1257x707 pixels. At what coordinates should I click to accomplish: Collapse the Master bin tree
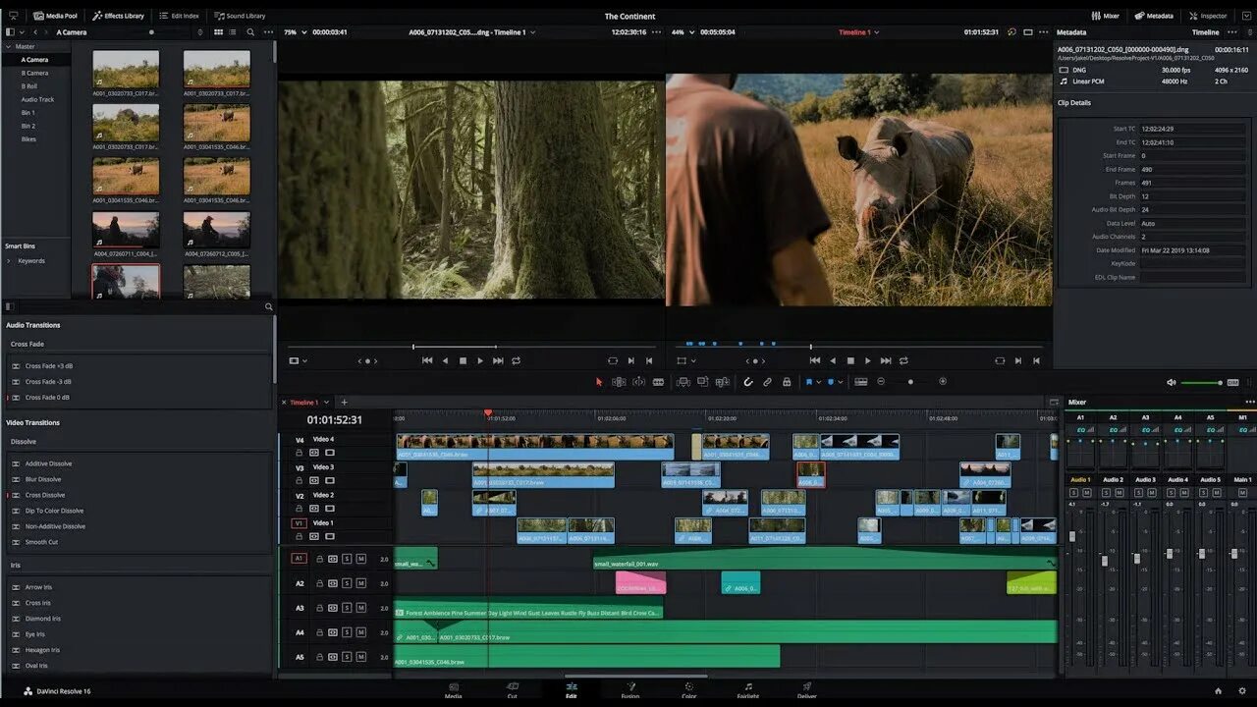[x=8, y=46]
